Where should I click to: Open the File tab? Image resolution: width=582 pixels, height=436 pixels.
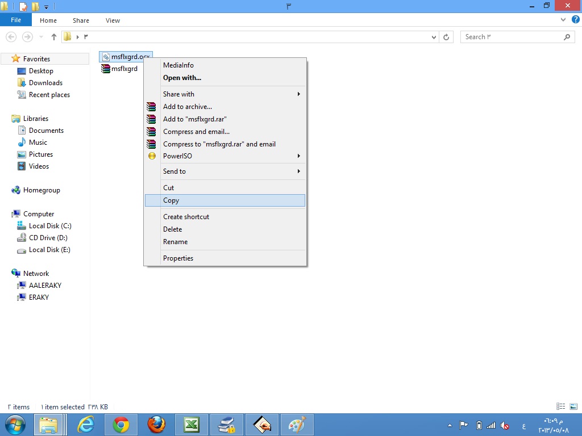click(16, 20)
